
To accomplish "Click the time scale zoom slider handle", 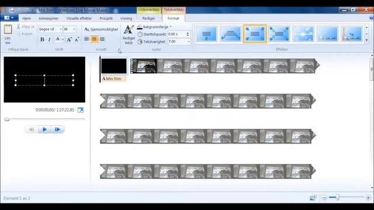I will tap(337, 197).
